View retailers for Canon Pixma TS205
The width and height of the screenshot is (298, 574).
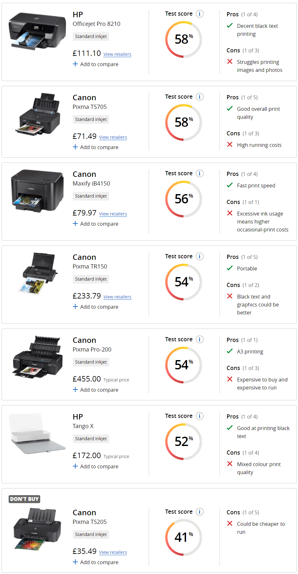click(113, 552)
